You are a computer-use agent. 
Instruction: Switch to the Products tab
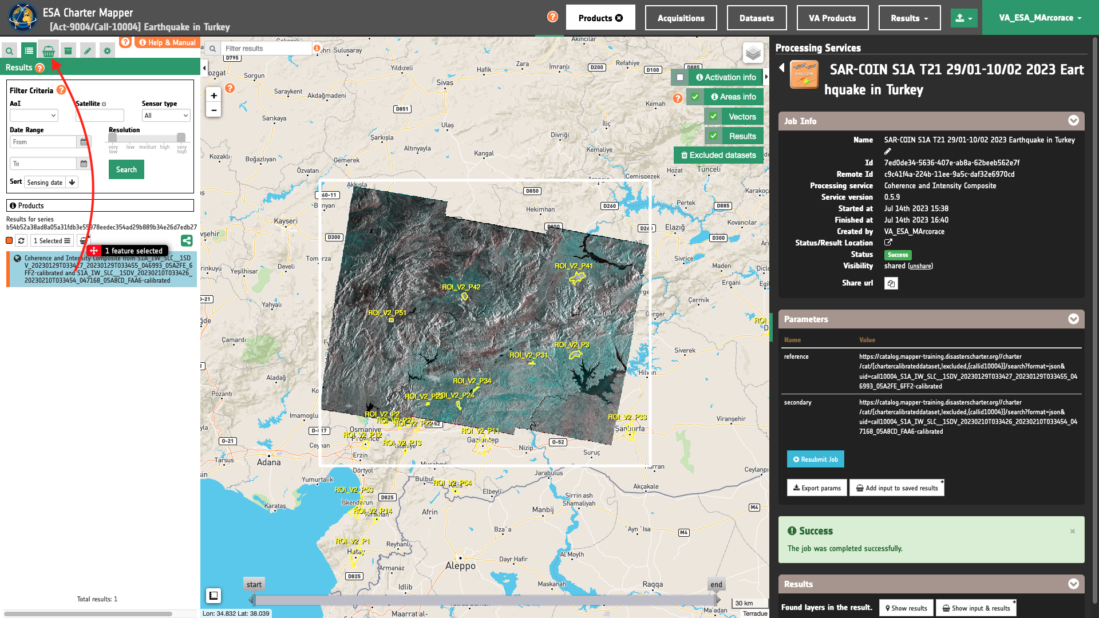(600, 18)
